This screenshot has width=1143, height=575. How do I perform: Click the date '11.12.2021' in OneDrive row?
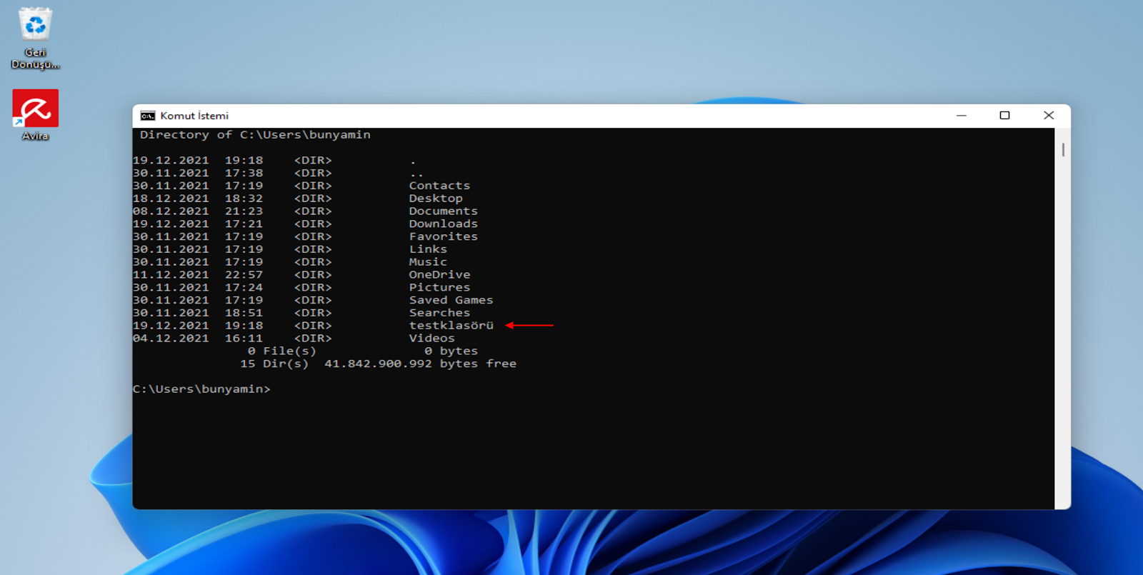pyautogui.click(x=171, y=275)
